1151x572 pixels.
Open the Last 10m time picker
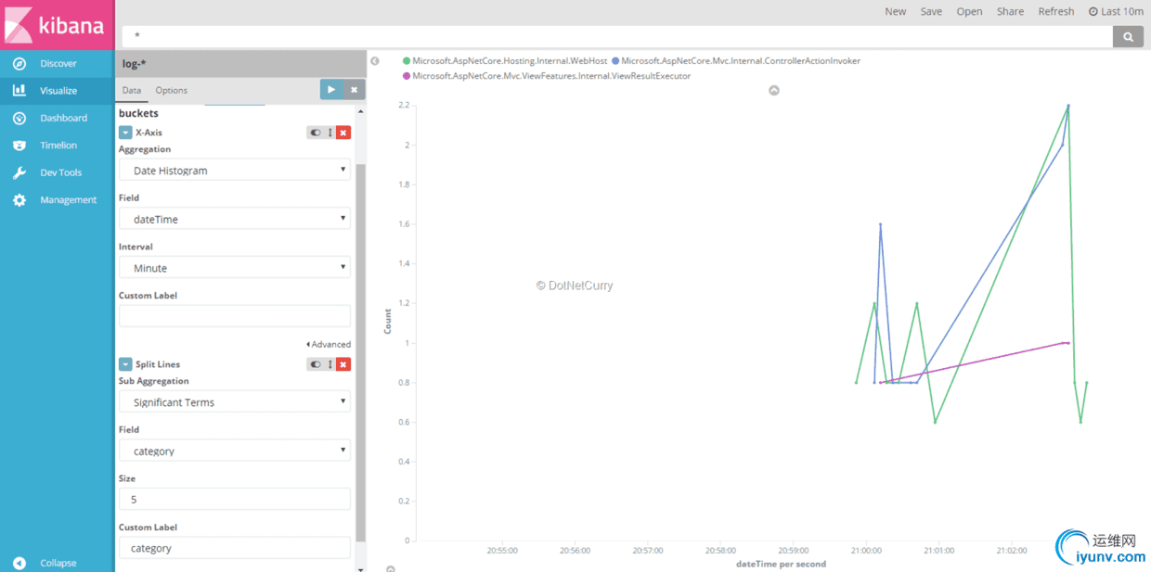click(1116, 11)
